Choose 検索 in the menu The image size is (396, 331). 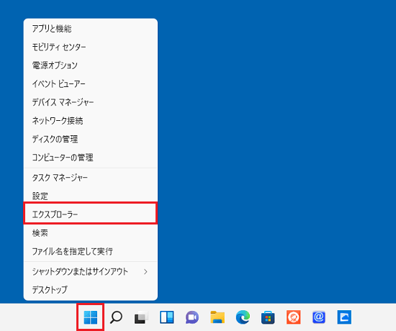click(91, 233)
